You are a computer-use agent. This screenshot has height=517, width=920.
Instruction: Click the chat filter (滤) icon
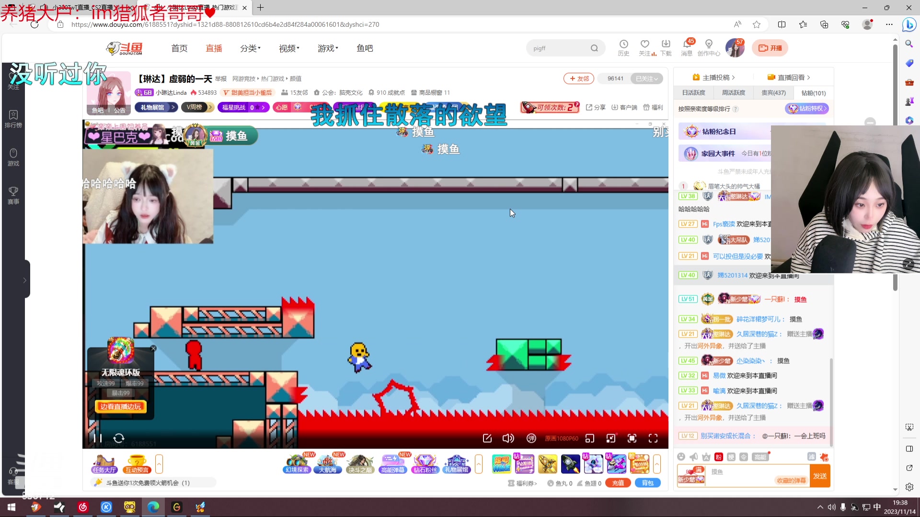pyautogui.click(x=811, y=457)
